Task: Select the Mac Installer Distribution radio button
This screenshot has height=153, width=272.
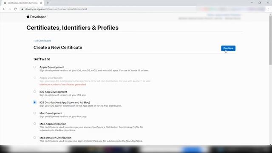Action: tap(35, 138)
